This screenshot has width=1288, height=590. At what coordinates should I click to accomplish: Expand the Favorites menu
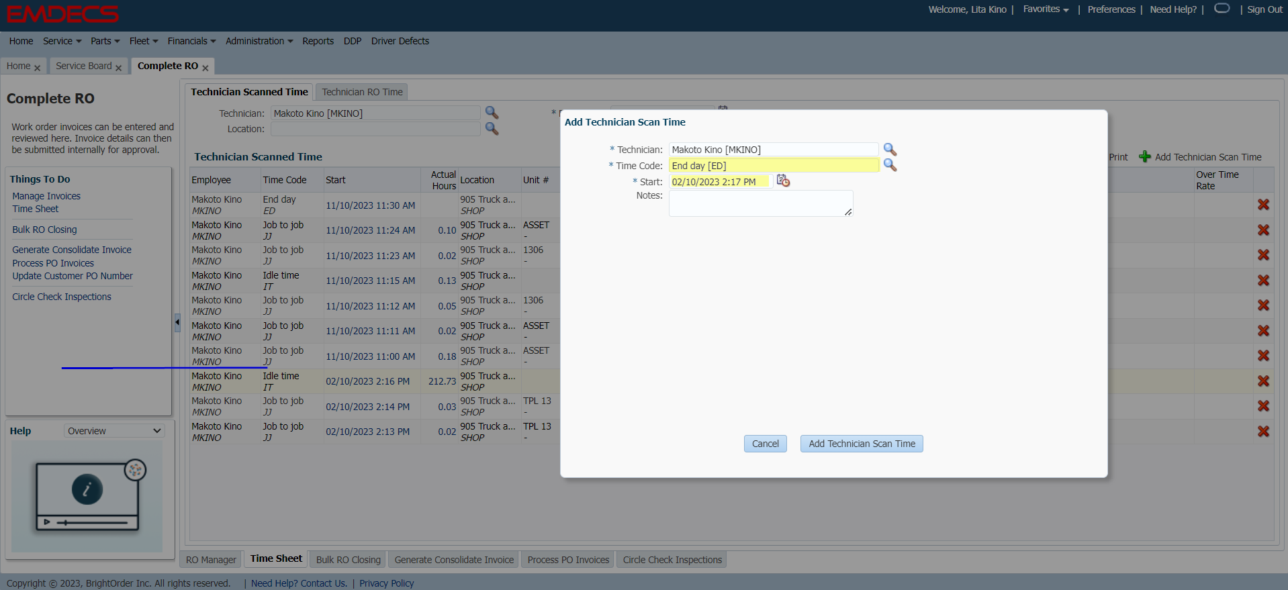[x=1046, y=9]
